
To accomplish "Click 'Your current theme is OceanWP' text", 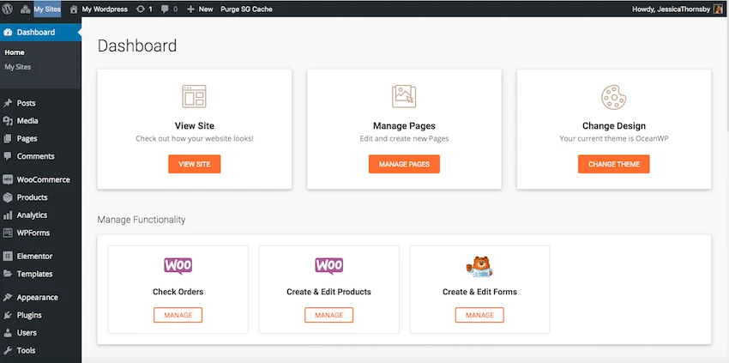I will point(614,139).
